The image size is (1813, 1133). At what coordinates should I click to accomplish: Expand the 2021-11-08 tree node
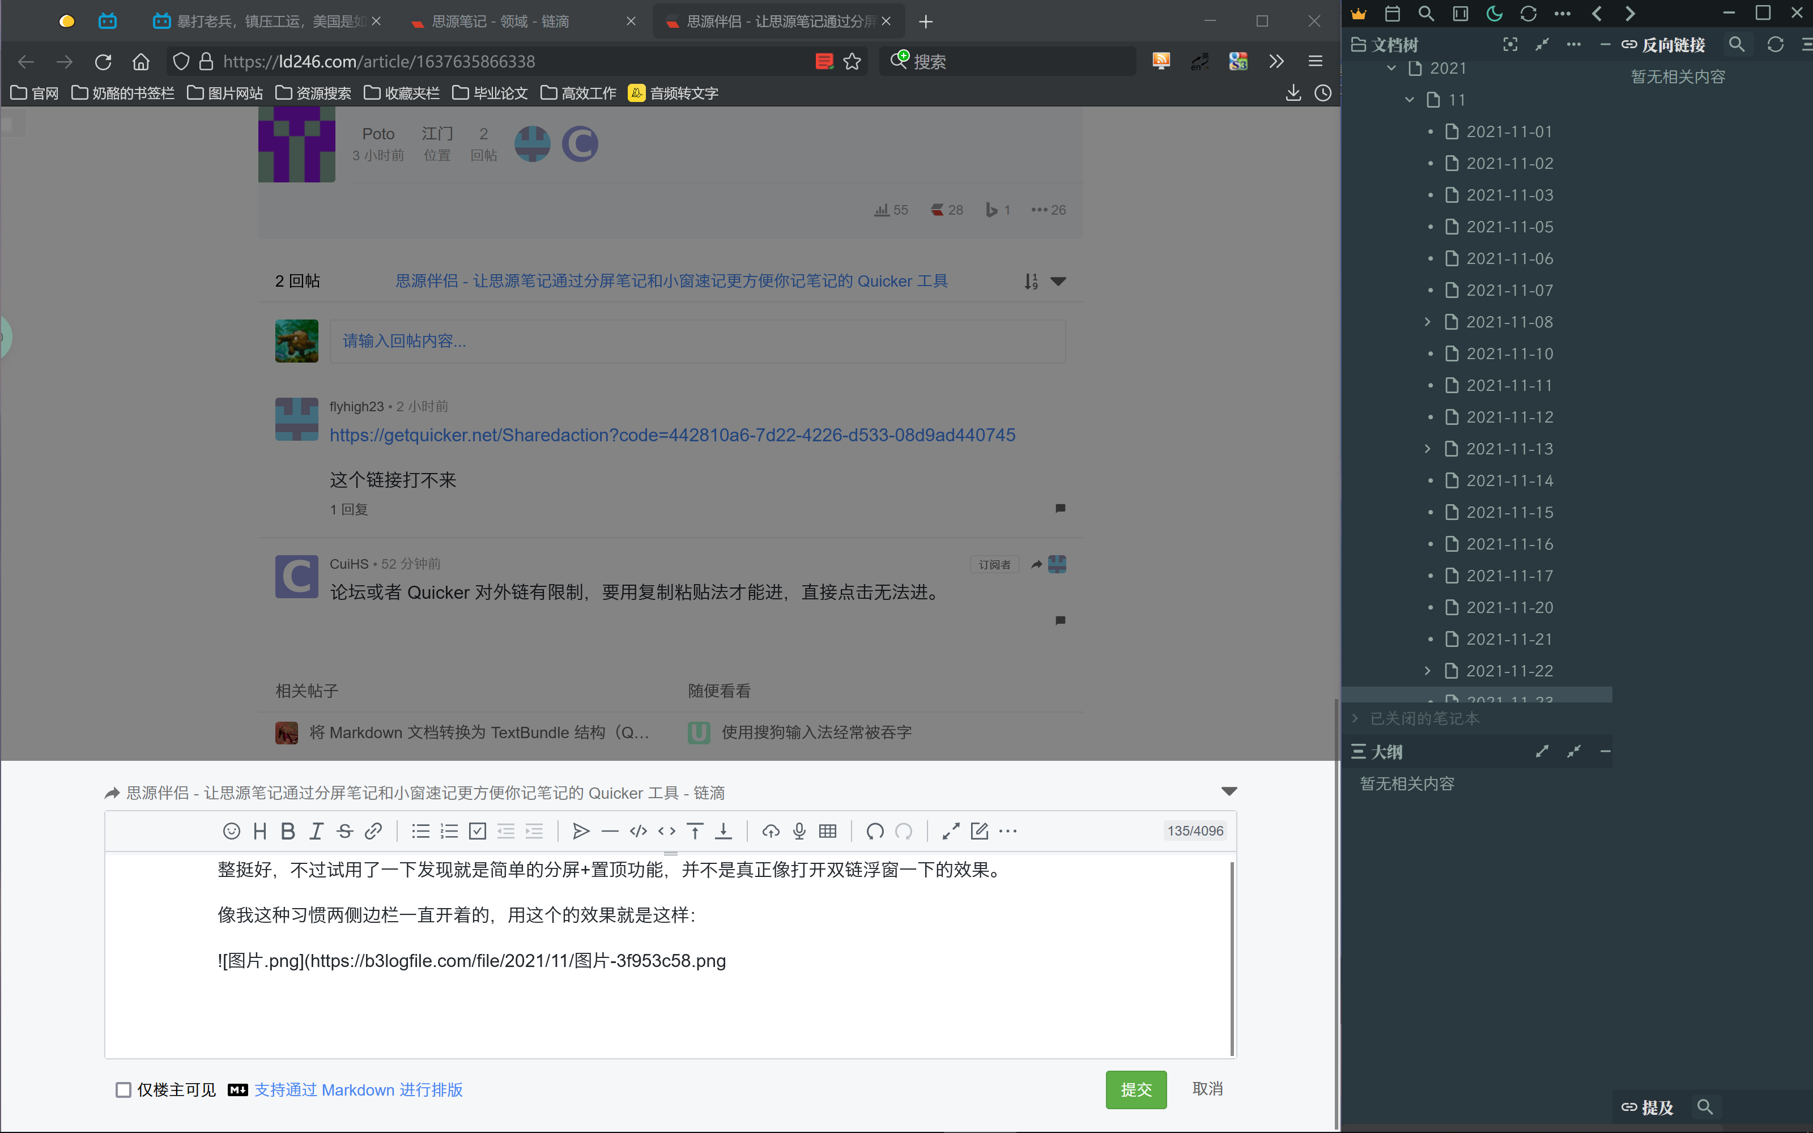1427,321
